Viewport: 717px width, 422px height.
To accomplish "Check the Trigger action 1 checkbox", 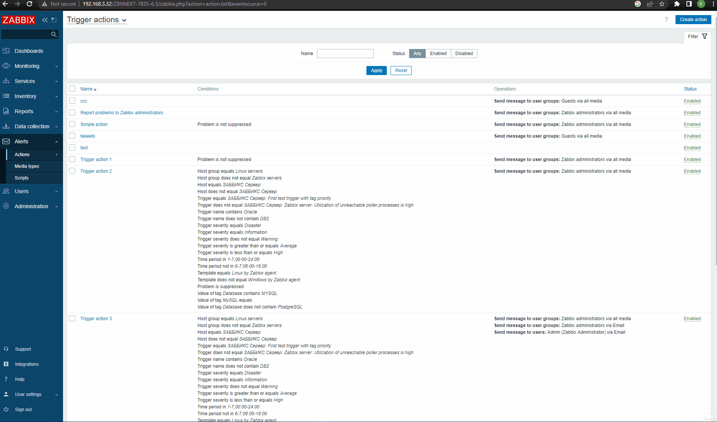I will [72, 160].
